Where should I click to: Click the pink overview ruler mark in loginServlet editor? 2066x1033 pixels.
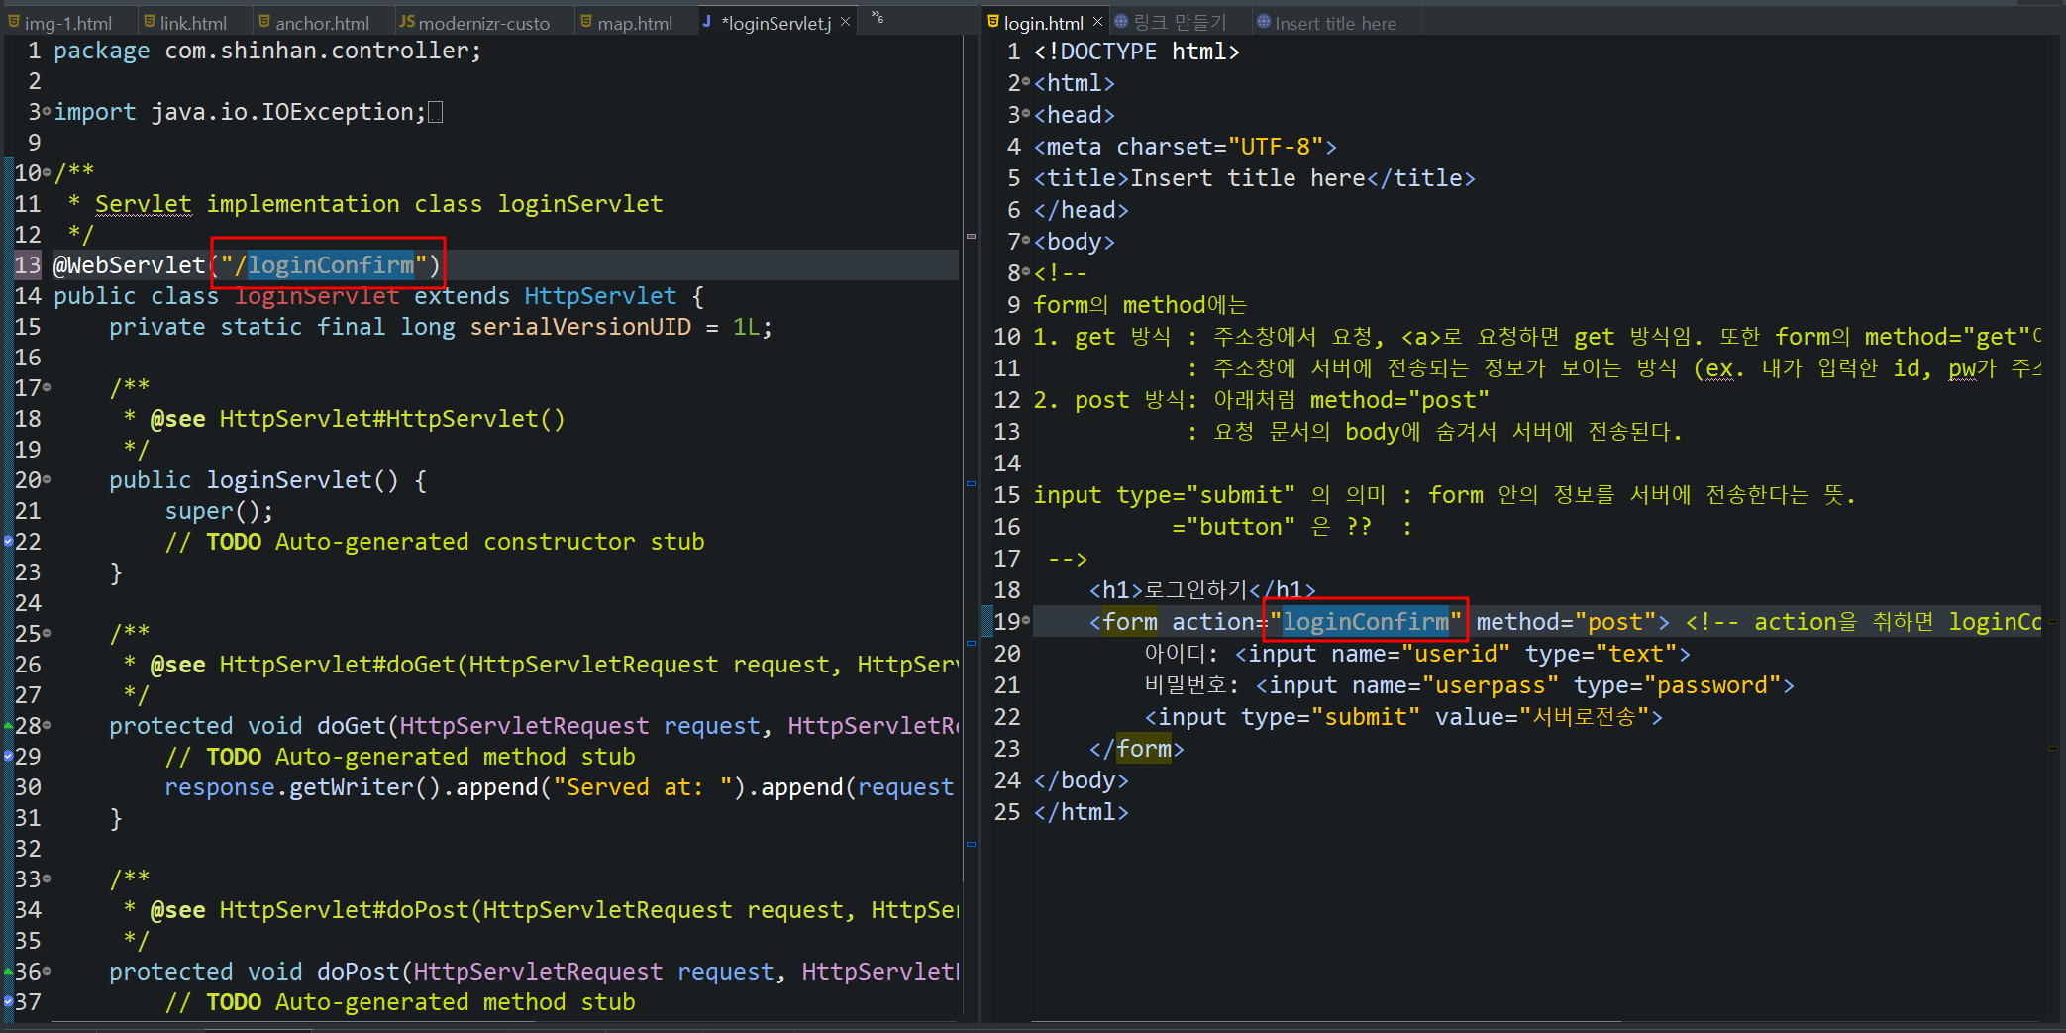pyautogui.click(x=971, y=236)
